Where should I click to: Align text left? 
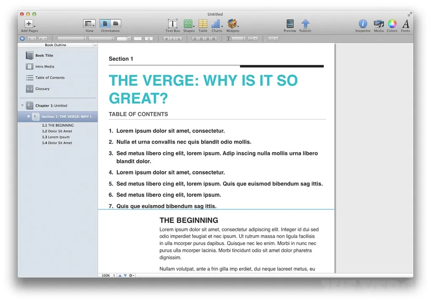click(x=195, y=39)
